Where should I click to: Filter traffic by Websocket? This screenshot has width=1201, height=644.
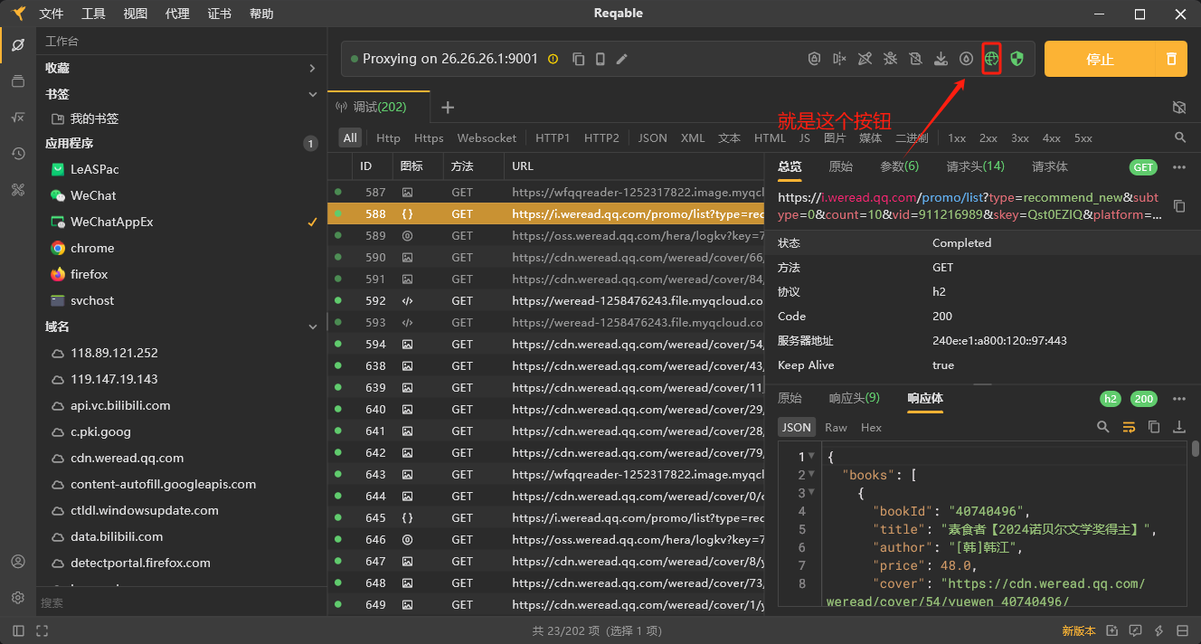(x=487, y=137)
